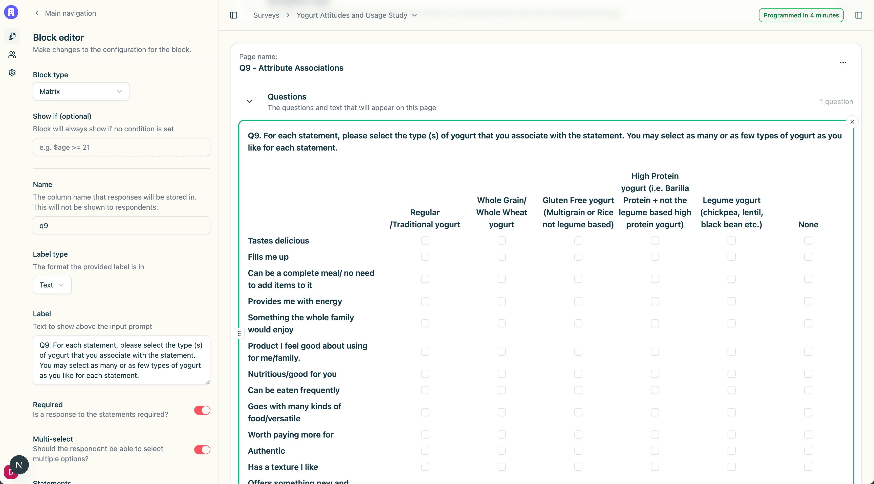874x484 pixels.
Task: Toggle the right panel icon in top right corner
Action: point(859,15)
